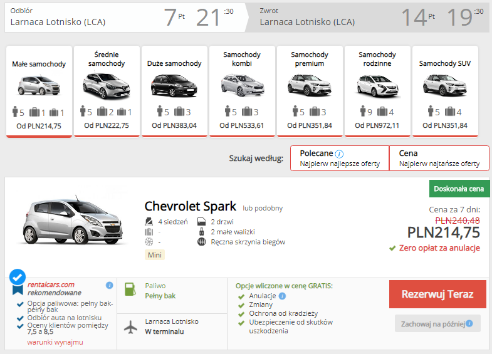Click the airplane icon near Larnaca Lotnisko
492x354 pixels.
pyautogui.click(x=131, y=326)
